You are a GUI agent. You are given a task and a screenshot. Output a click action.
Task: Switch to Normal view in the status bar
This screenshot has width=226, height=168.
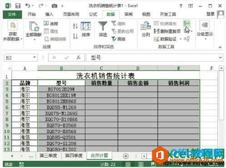click(x=128, y=164)
